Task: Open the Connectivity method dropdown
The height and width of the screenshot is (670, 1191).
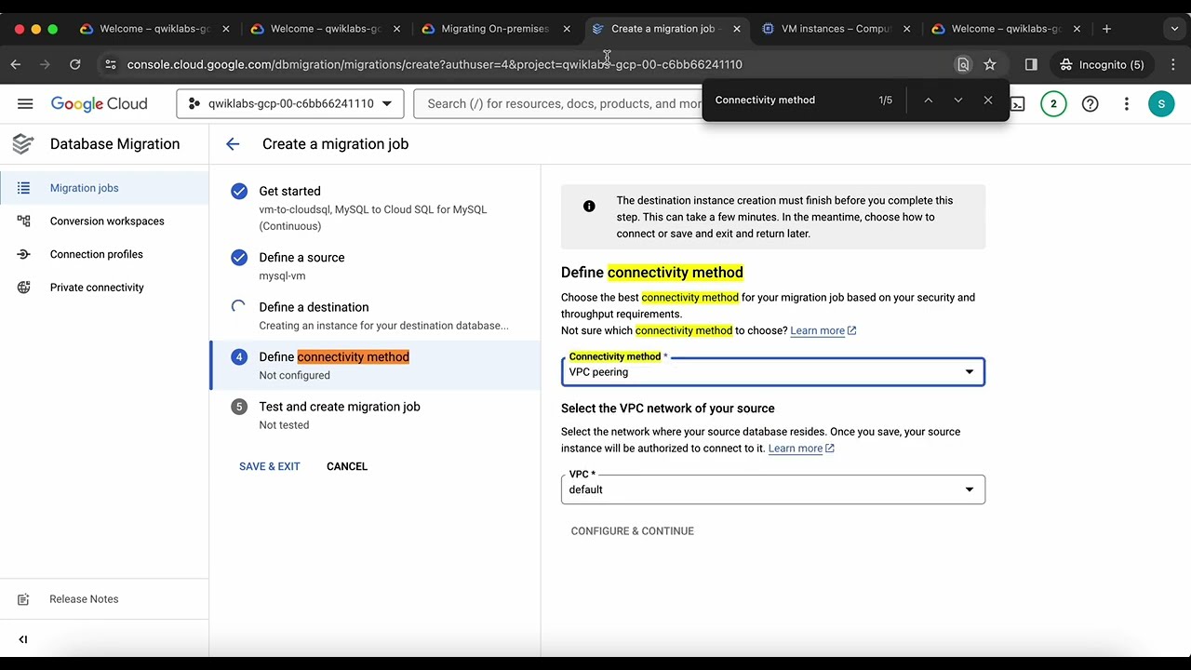Action: pos(773,372)
